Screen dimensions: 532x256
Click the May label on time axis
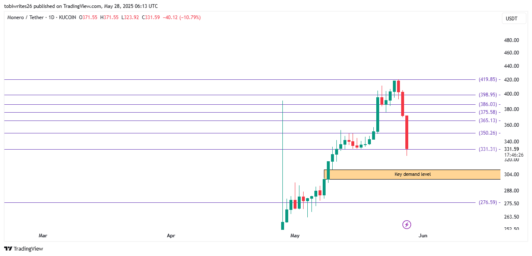295,236
